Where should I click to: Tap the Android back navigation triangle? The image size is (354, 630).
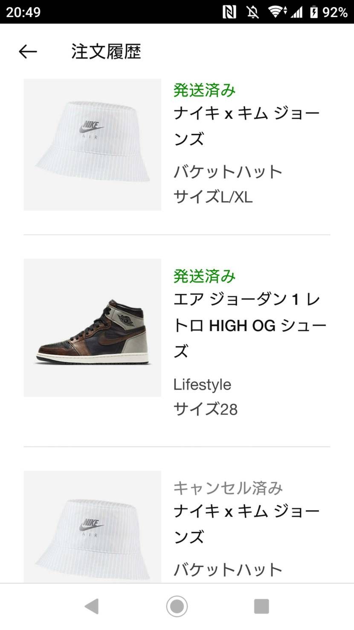point(92,606)
